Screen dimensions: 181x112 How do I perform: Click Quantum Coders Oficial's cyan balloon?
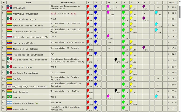pyautogui.click(x=156, y=24)
